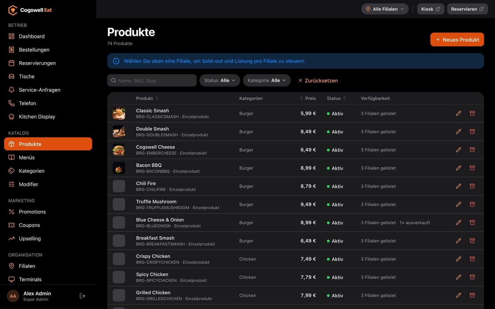
Task: Sort table by Preis column
Action: (x=308, y=98)
